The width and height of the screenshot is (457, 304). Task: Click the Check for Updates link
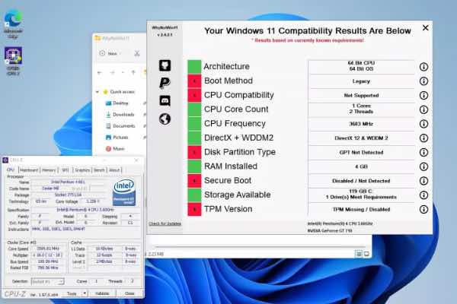pos(165,223)
